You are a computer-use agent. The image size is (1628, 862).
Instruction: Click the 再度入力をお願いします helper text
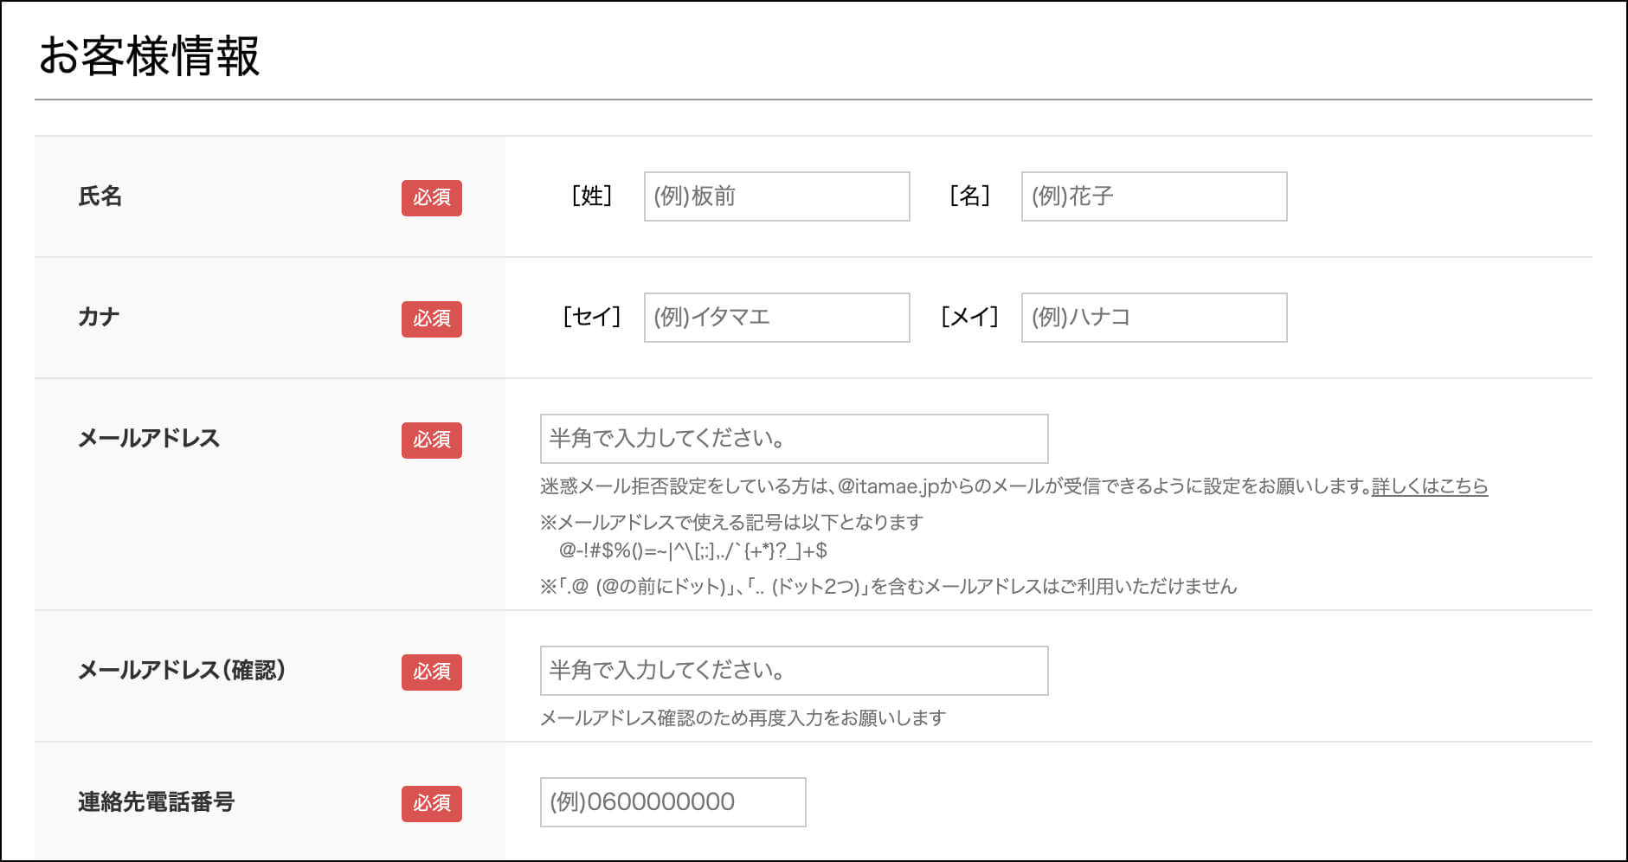(x=743, y=717)
